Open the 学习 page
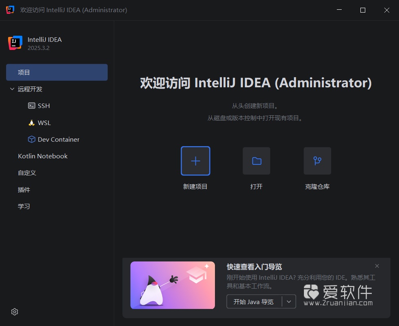399x326 pixels. coord(24,206)
